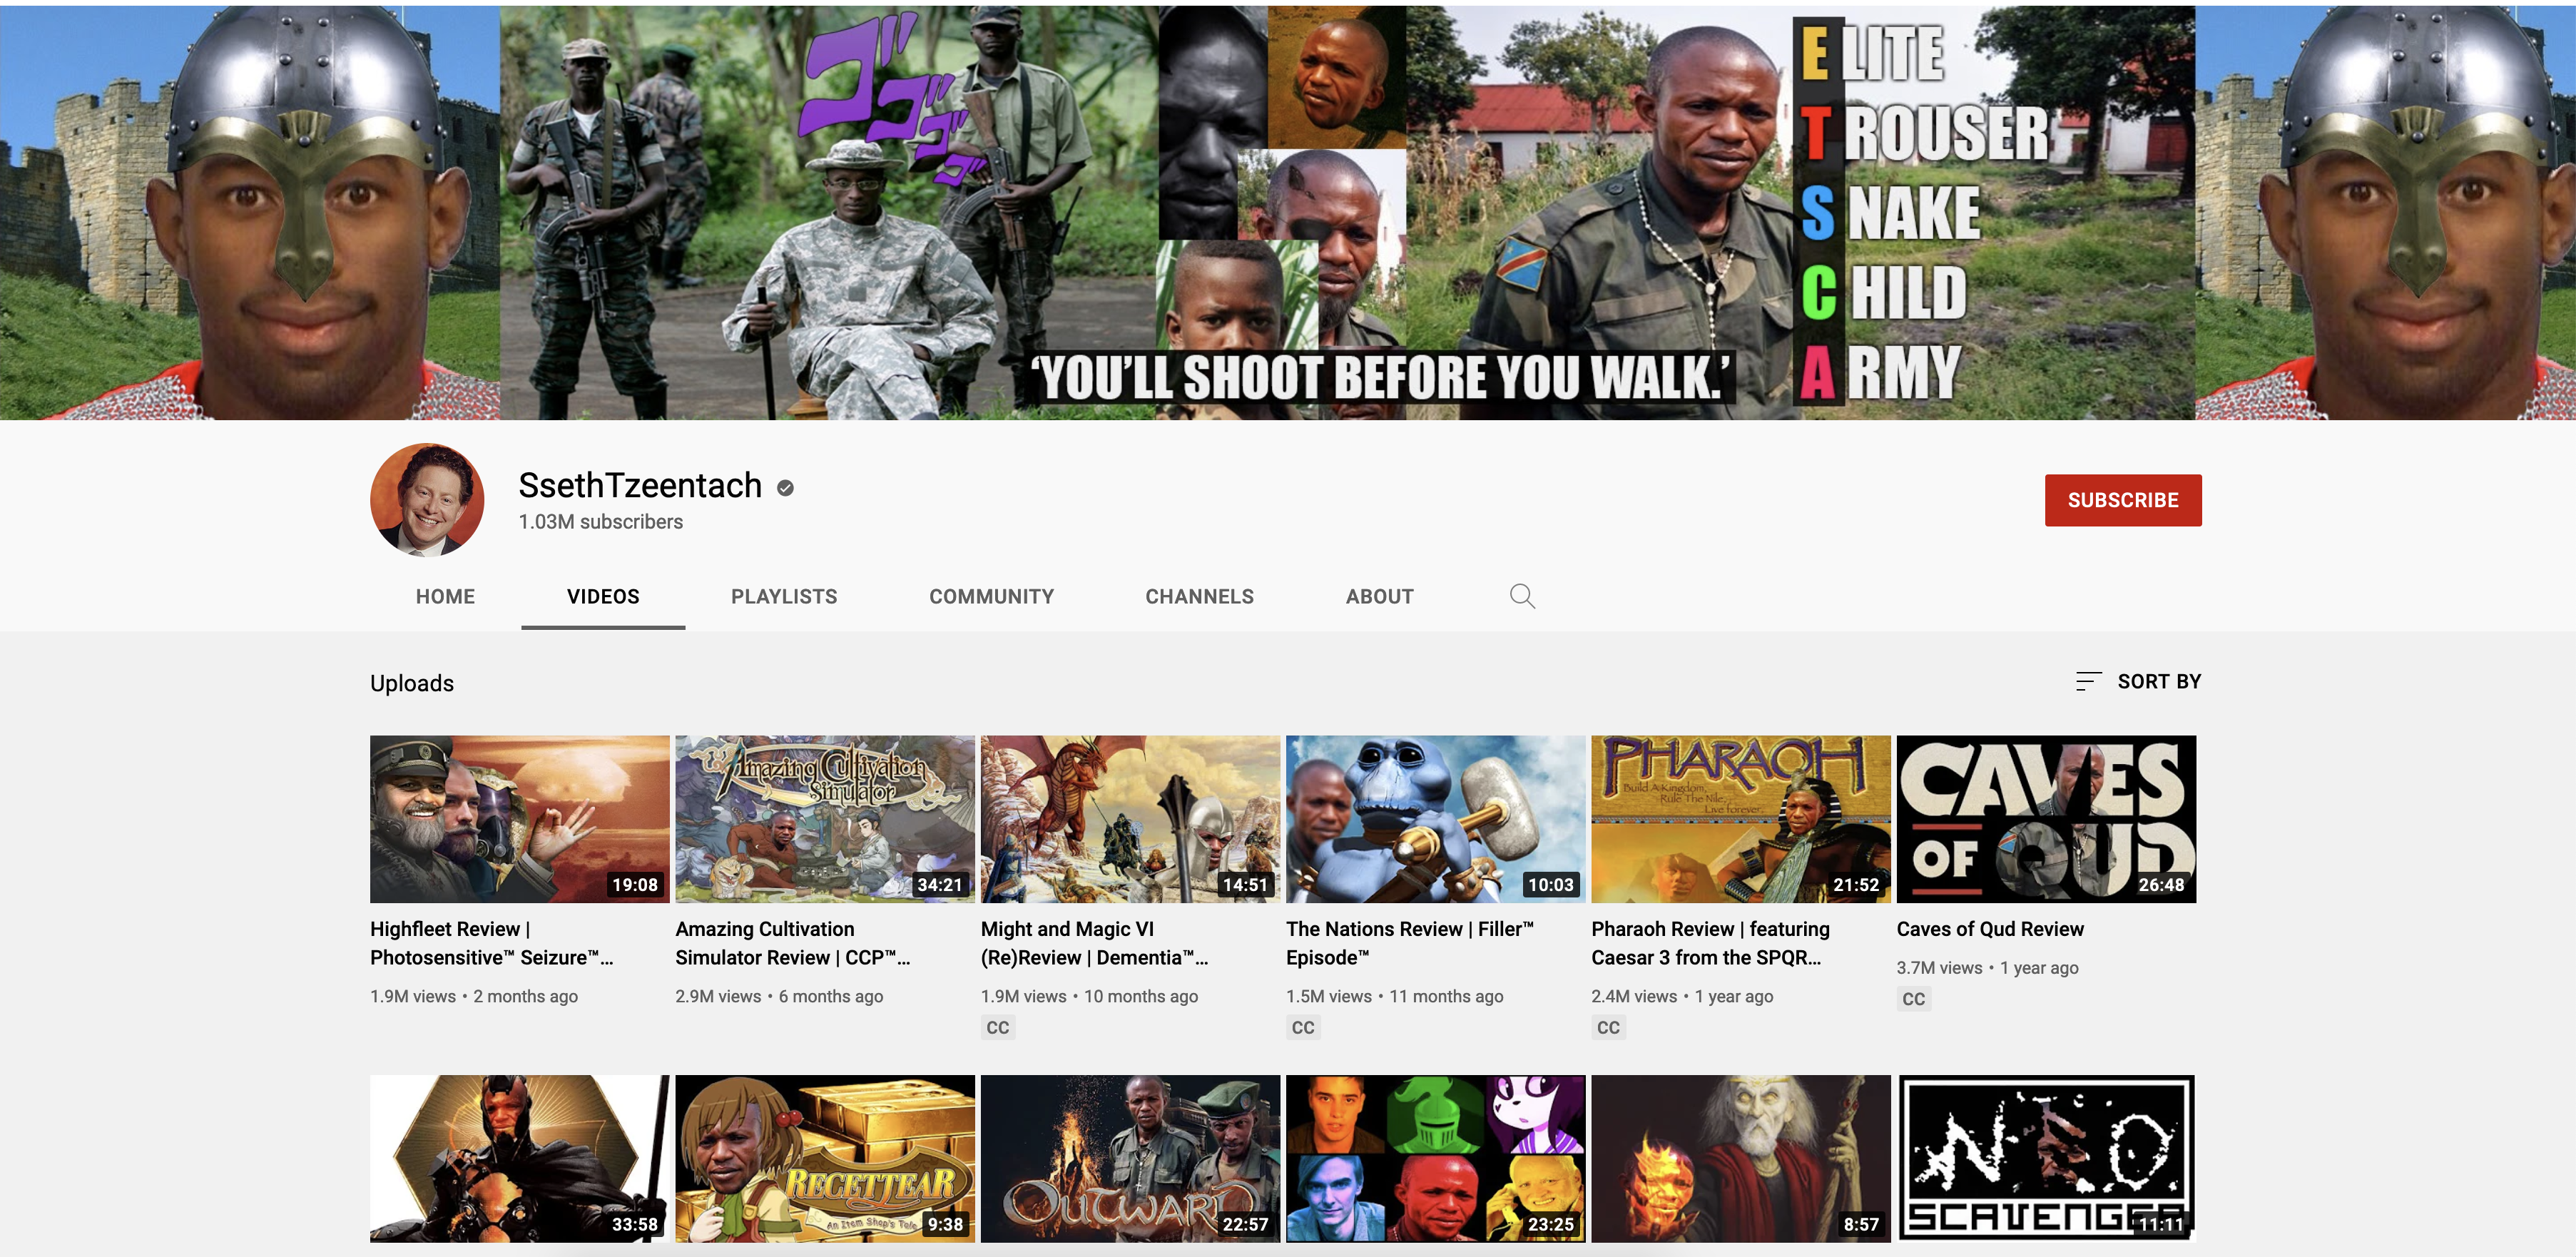The image size is (2576, 1257).
Task: Click the verified checkmark badge beside SsethTzeentach
Action: click(x=786, y=488)
